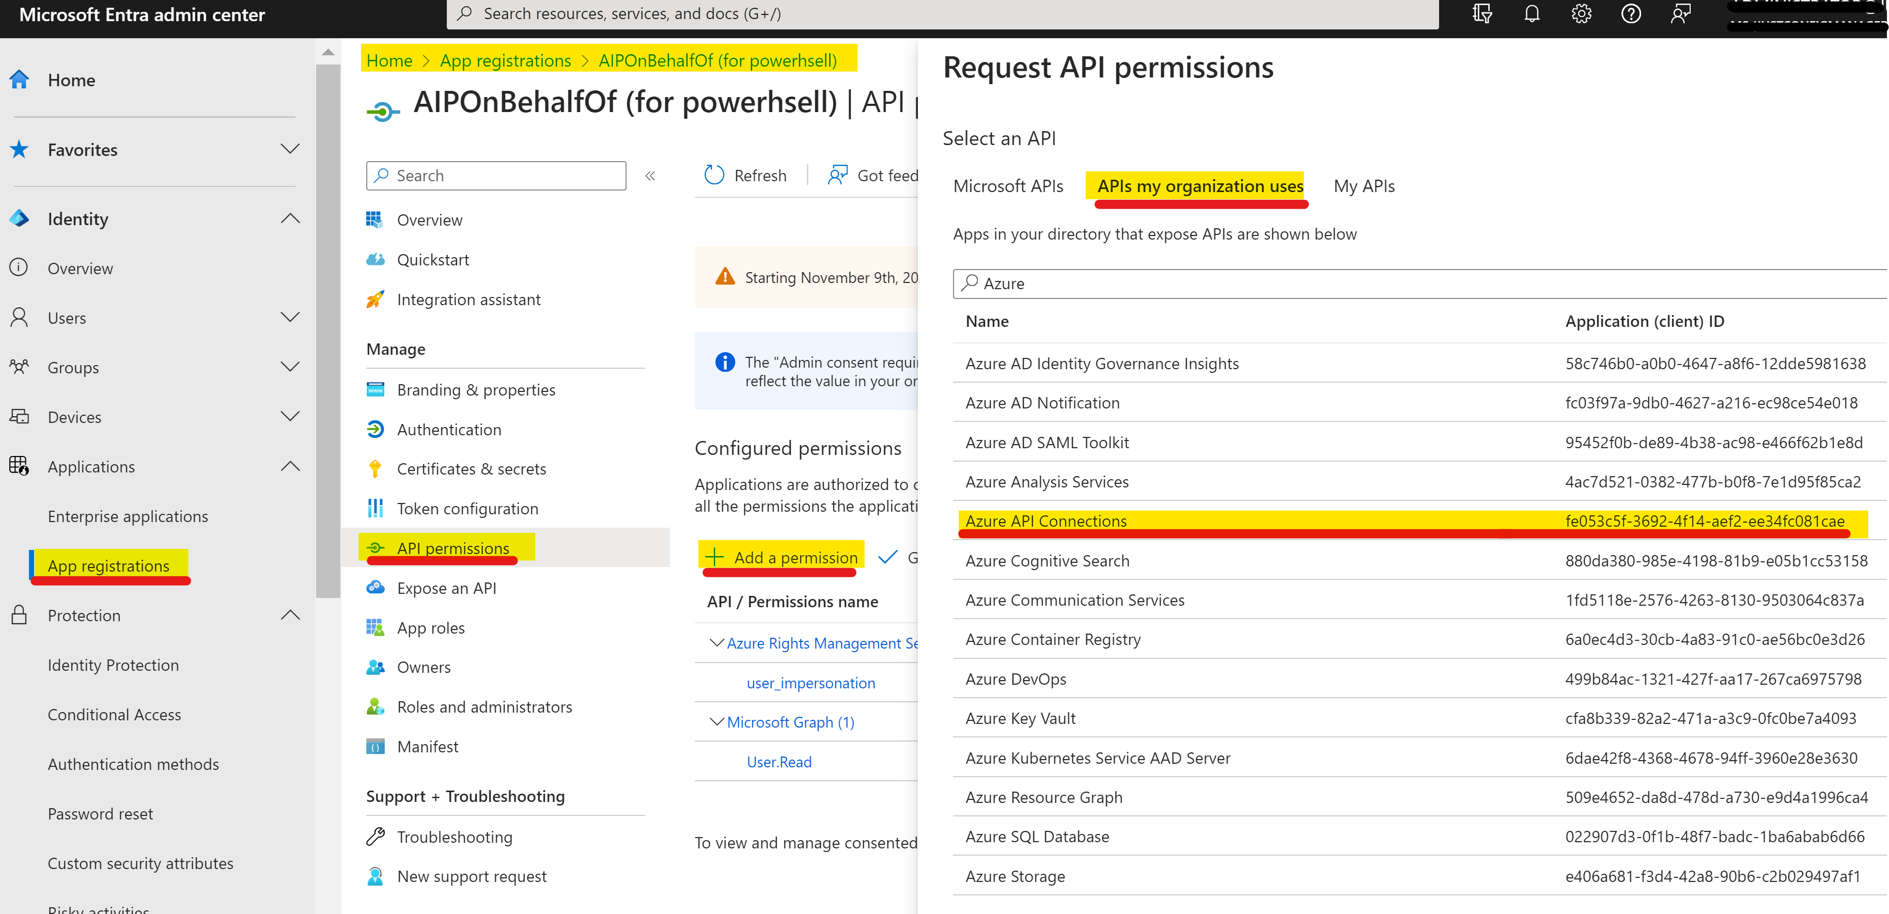Viewport: 1889px width, 914px height.
Task: Click the Owners people icon
Action: pyautogui.click(x=376, y=667)
